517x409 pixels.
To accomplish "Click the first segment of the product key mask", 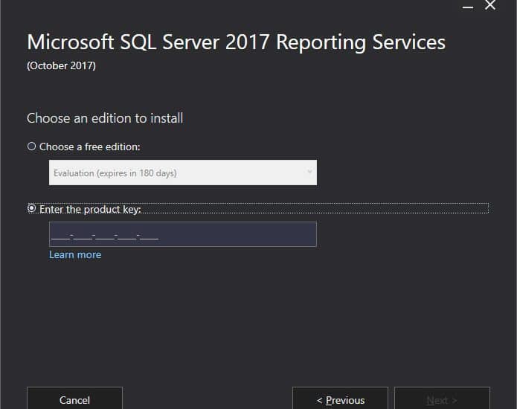I will [60, 236].
